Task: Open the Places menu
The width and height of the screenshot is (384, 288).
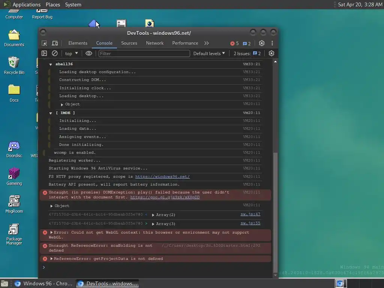Action: click(52, 4)
